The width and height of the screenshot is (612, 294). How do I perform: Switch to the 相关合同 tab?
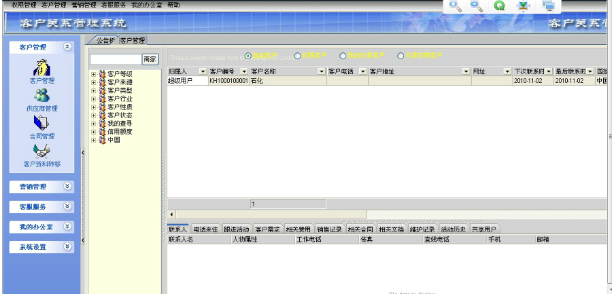pyautogui.click(x=360, y=229)
